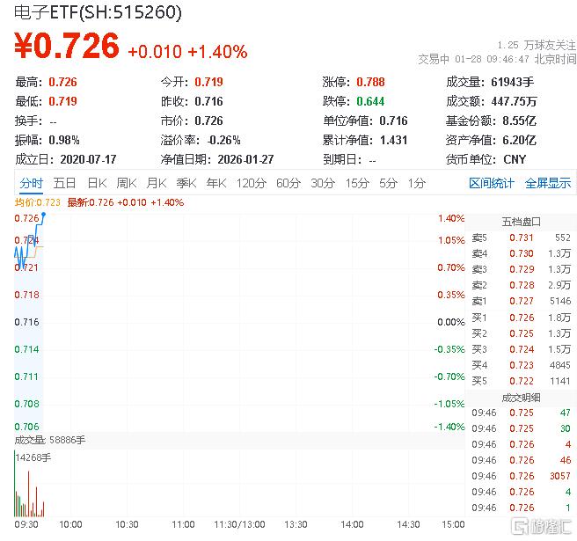Click the trade row with volume 3057
Screen dimensions: 577x541
pos(521,476)
